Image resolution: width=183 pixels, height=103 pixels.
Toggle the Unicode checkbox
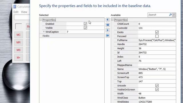pos(157,86)
